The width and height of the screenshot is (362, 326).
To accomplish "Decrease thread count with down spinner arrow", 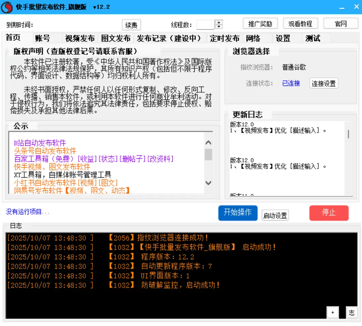I will [x=218, y=27].
